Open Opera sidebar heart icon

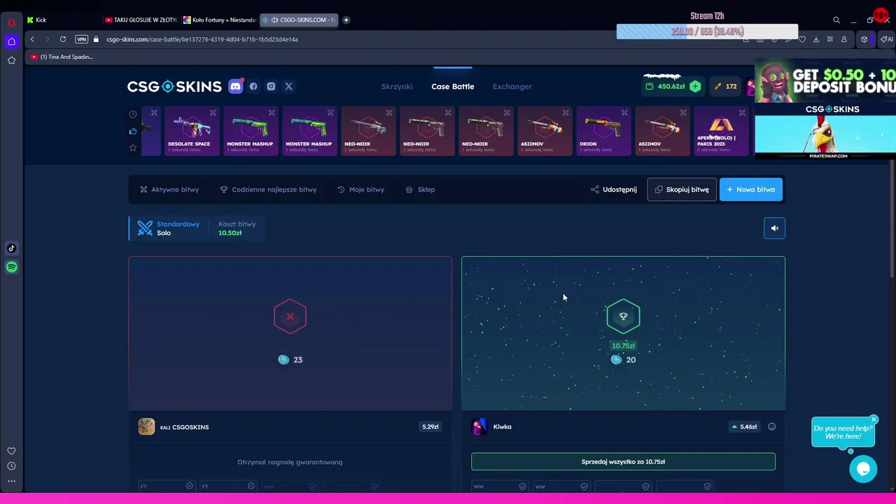click(11, 451)
